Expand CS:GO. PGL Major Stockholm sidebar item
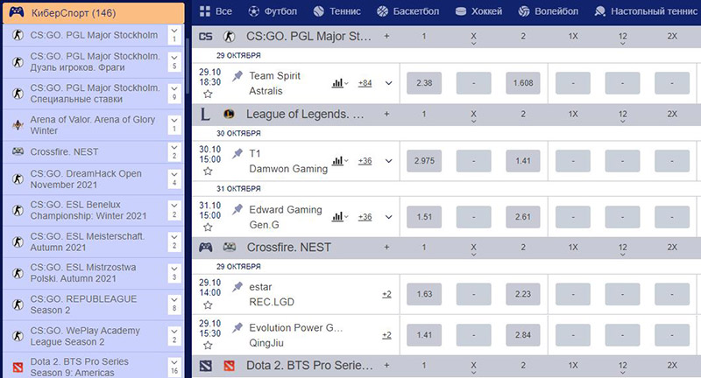 (174, 35)
